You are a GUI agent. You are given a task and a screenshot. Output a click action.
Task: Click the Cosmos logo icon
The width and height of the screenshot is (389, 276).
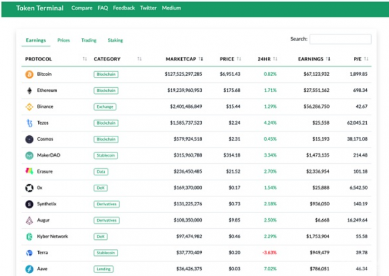coord(29,139)
